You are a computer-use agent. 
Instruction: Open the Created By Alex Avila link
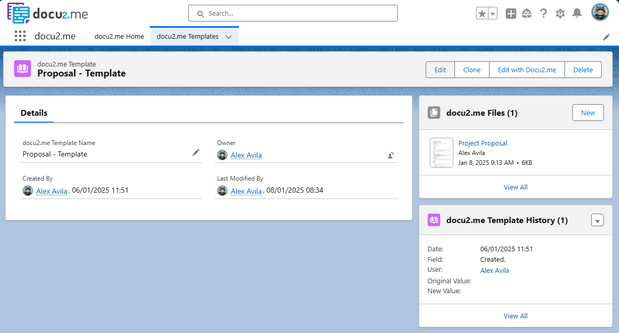click(52, 191)
